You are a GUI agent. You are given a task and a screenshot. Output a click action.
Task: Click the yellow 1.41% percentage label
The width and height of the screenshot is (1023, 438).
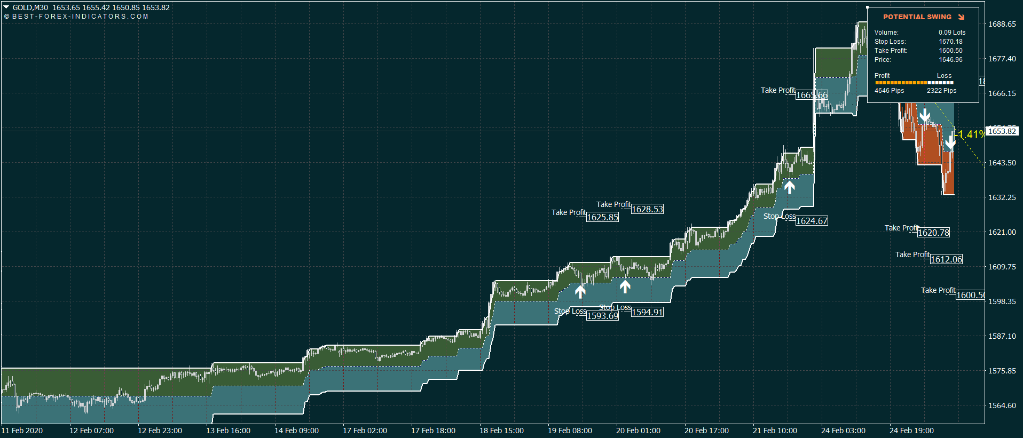point(971,134)
